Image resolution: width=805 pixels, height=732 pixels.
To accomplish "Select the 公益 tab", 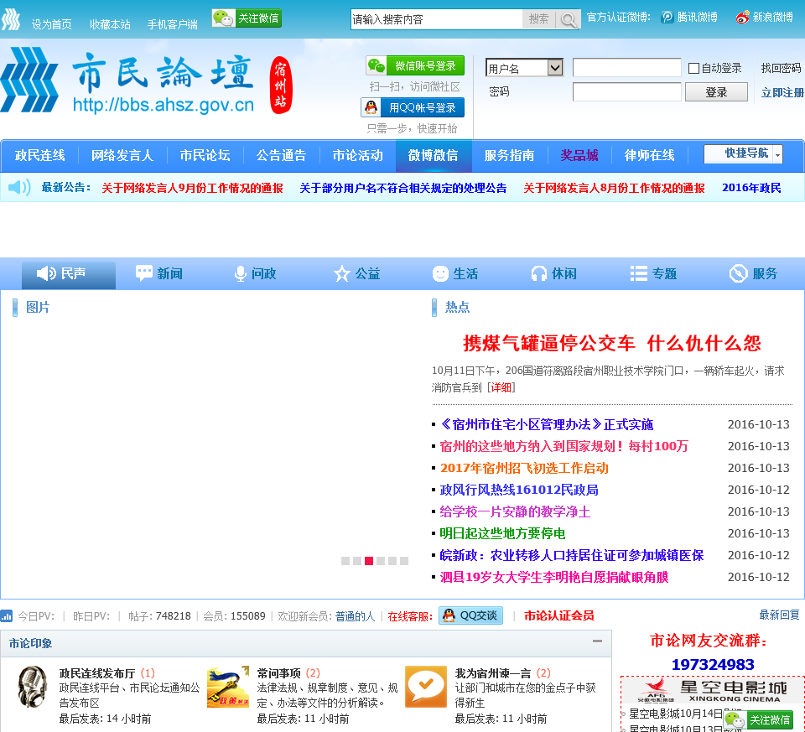I will [x=357, y=273].
